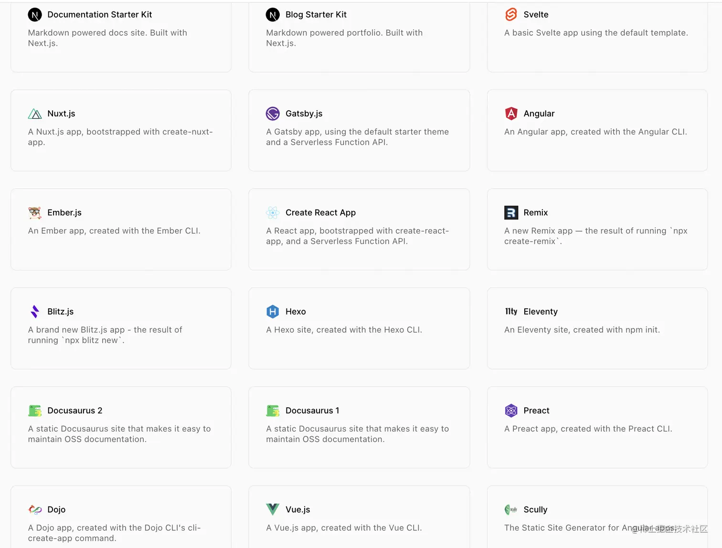This screenshot has width=722, height=548.
Task: Choose the Docusaurus 1 template title
Action: (x=312, y=411)
